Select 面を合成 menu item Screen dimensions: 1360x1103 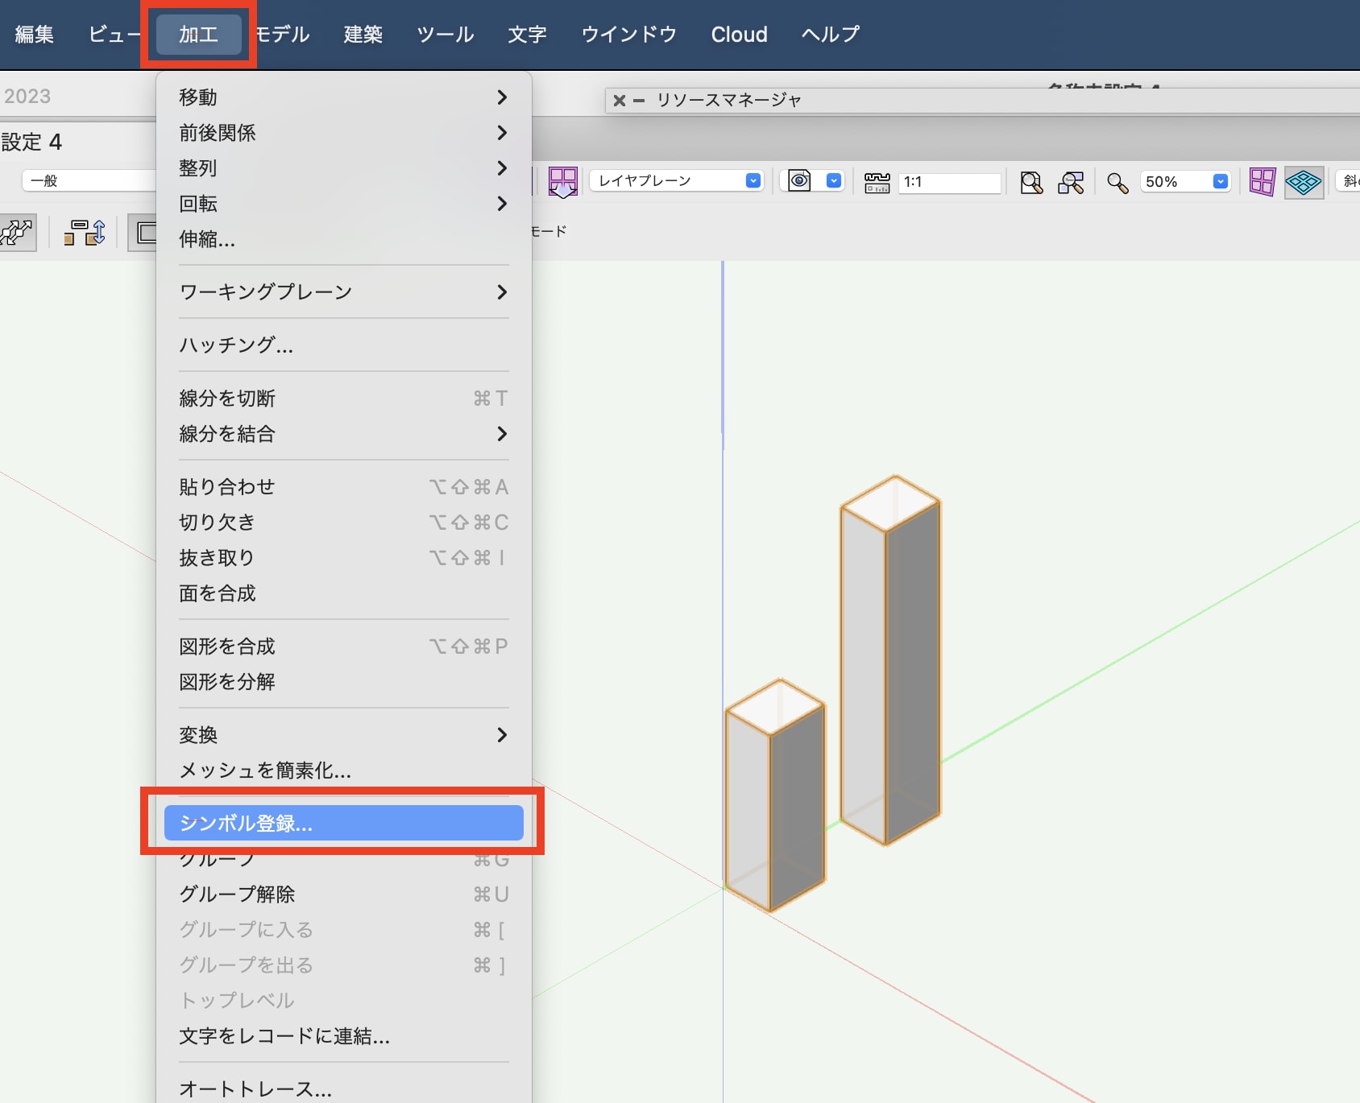344,593
